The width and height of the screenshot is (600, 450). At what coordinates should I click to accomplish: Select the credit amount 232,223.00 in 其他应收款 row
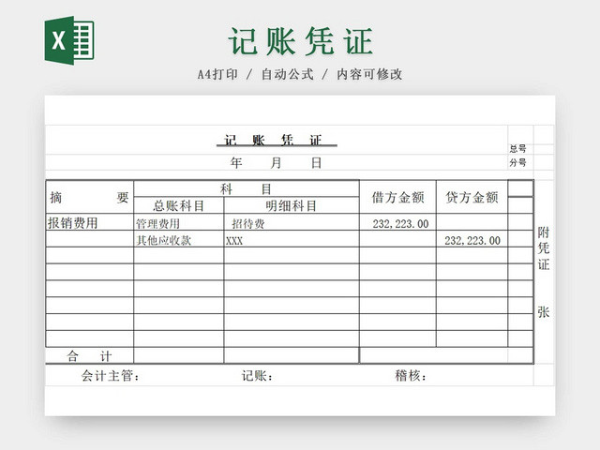tap(472, 239)
